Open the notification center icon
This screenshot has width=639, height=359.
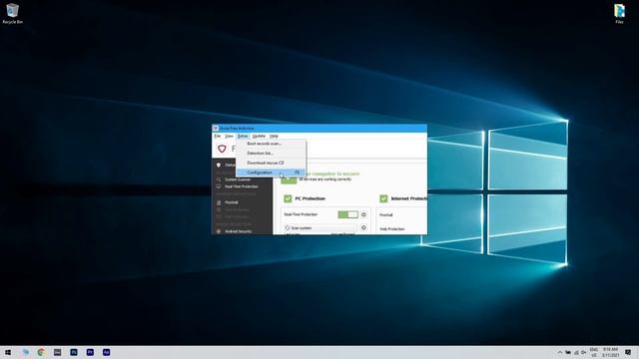click(628, 352)
